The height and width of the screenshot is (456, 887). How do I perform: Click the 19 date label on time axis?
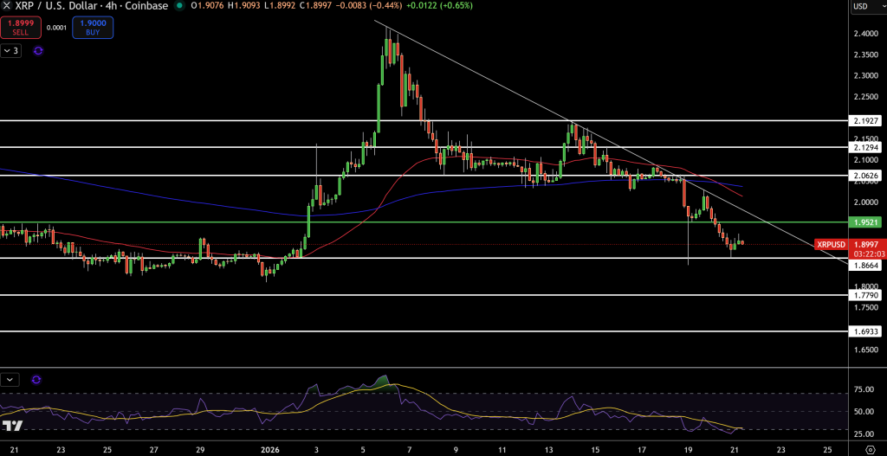pos(688,450)
